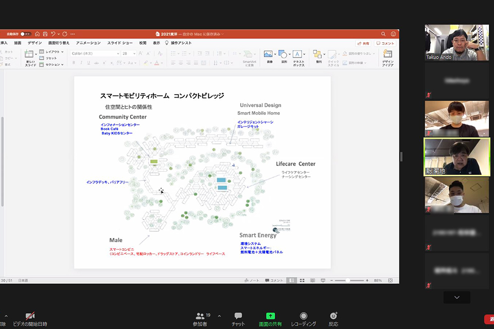Screen dimensions: 494x329
Task: Click the デザインアイデア (Design Ideas) icon
Action: point(388,54)
